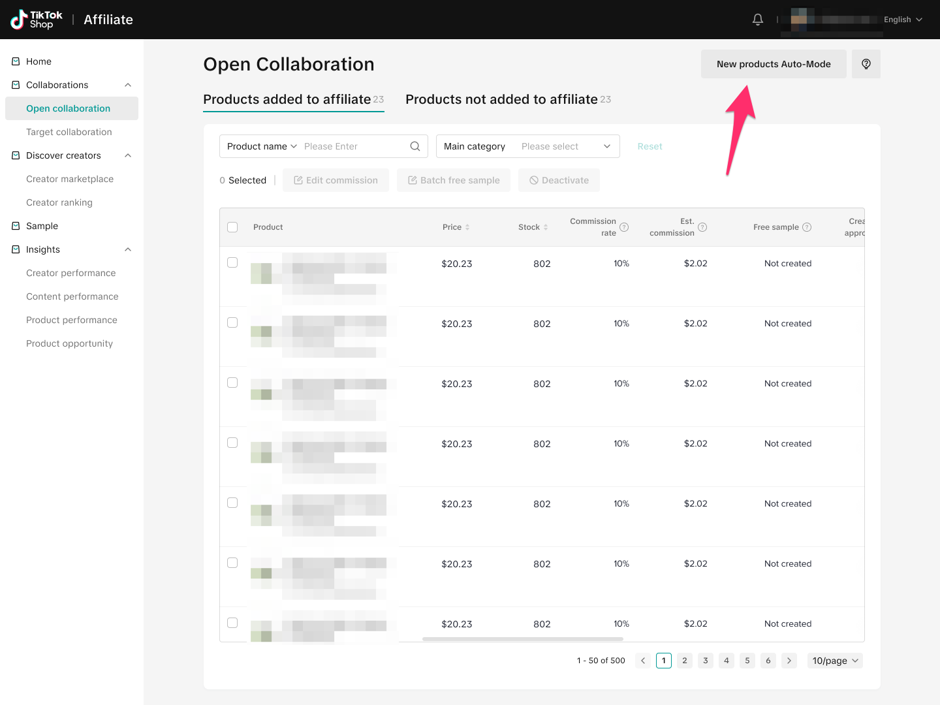Click the notification bell icon
The image size is (940, 705).
[x=757, y=20]
